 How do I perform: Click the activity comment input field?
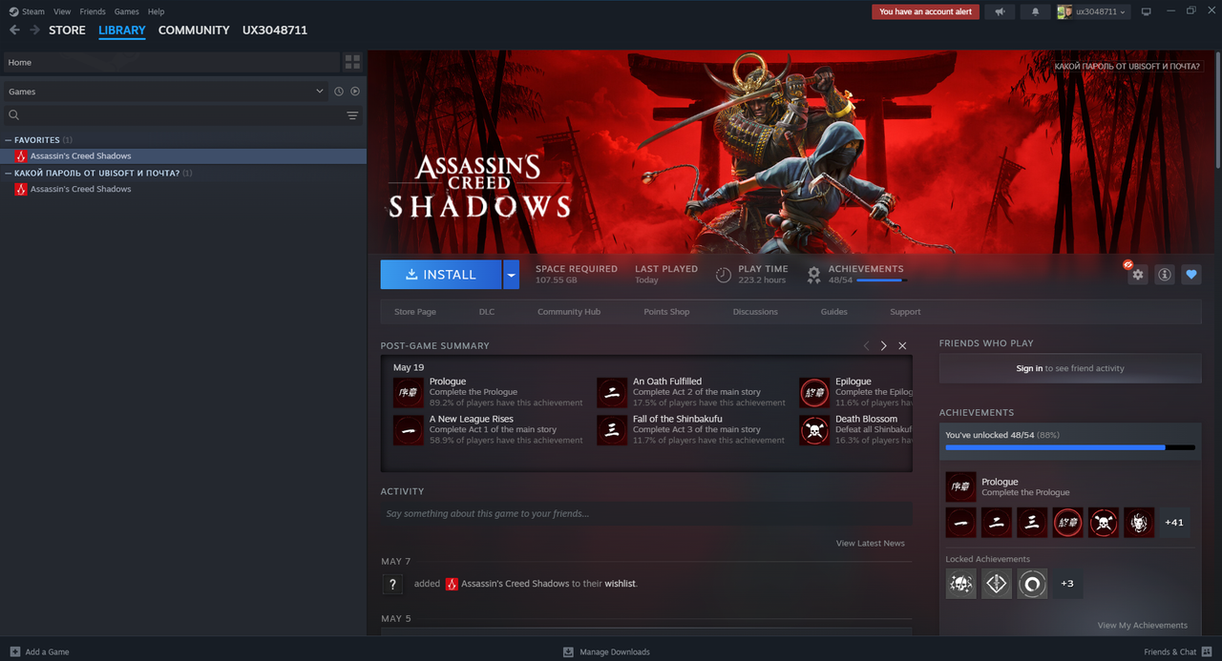(x=646, y=514)
